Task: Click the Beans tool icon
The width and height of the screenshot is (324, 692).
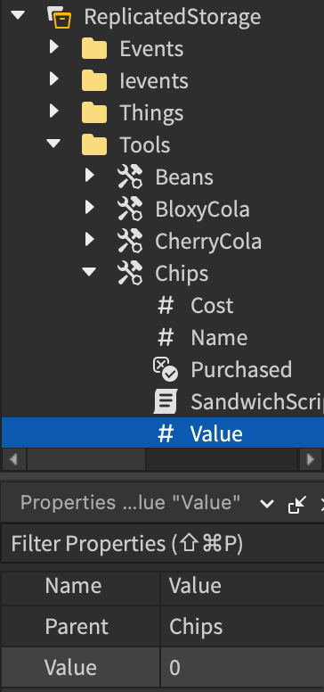Action: tap(130, 177)
